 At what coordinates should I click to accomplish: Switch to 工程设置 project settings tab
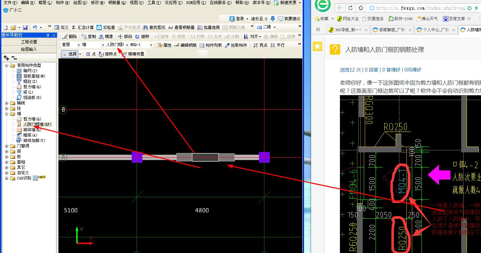pos(29,42)
